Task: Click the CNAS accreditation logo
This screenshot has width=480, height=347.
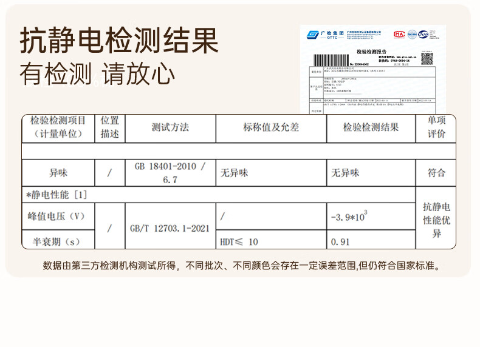Action: click(423, 34)
